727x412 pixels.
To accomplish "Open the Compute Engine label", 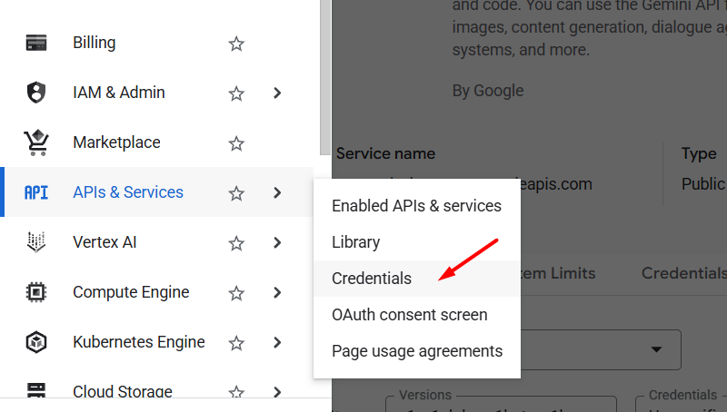I will (x=131, y=292).
